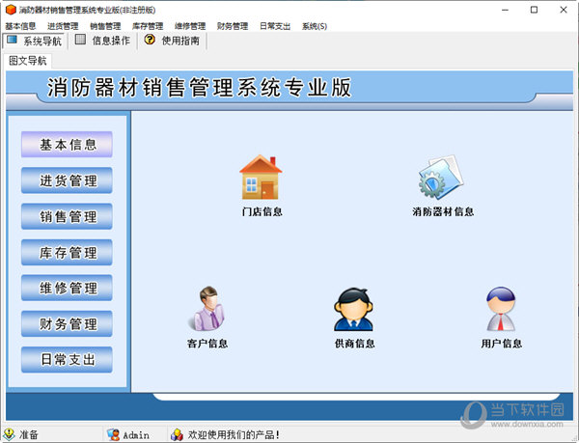Click the 供商信息 label text
The width and height of the screenshot is (579, 443).
click(x=354, y=344)
